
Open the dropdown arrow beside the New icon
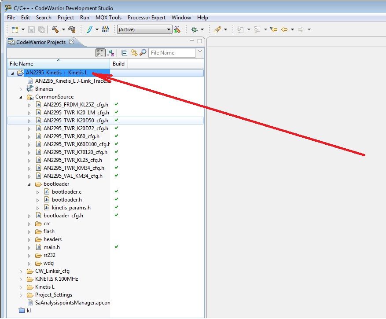(23, 29)
